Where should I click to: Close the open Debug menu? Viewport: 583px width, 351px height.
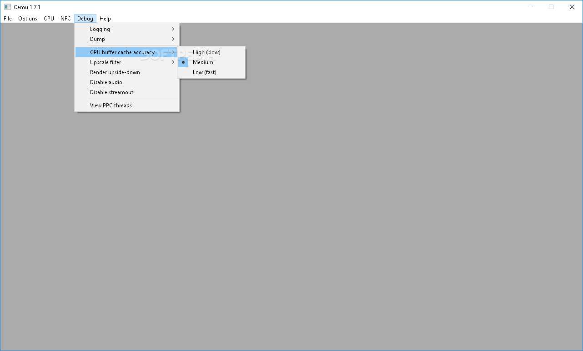[x=85, y=19]
